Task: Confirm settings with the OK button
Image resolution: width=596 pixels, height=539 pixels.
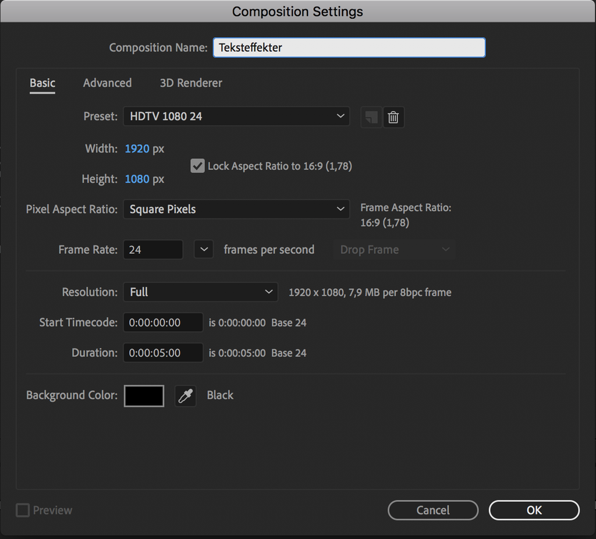Action: 534,510
